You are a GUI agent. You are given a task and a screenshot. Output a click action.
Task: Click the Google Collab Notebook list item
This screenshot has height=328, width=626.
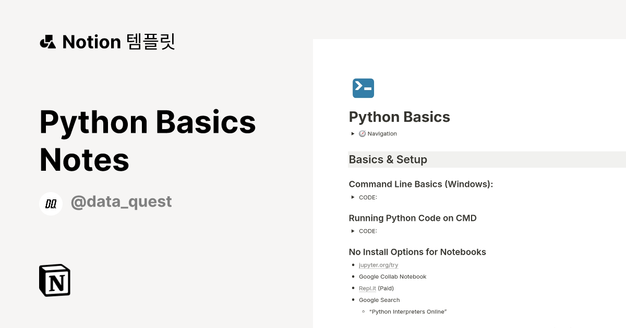[x=392, y=276]
